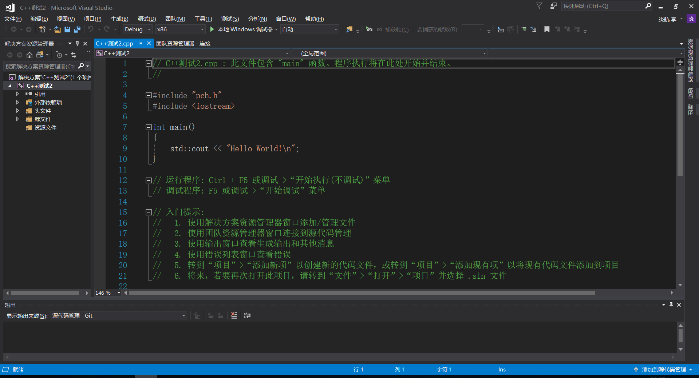Select the 解决方案"C++测试2" root node

(x=54, y=77)
